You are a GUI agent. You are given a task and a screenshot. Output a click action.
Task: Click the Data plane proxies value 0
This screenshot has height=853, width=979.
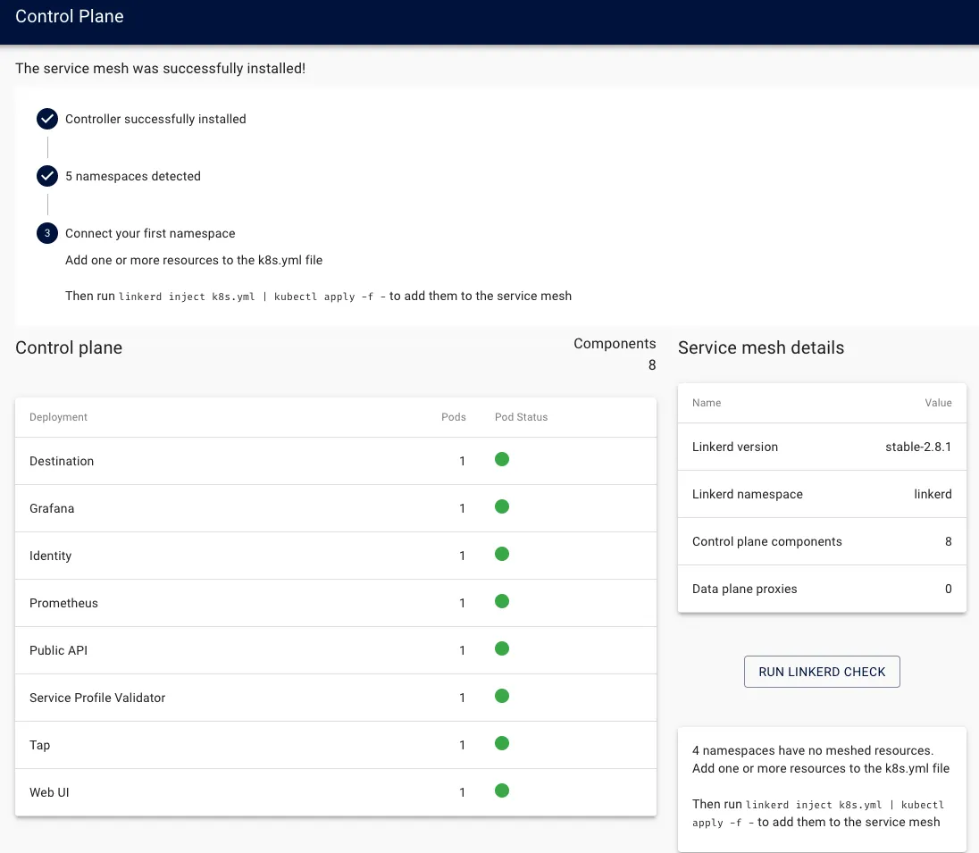949,589
